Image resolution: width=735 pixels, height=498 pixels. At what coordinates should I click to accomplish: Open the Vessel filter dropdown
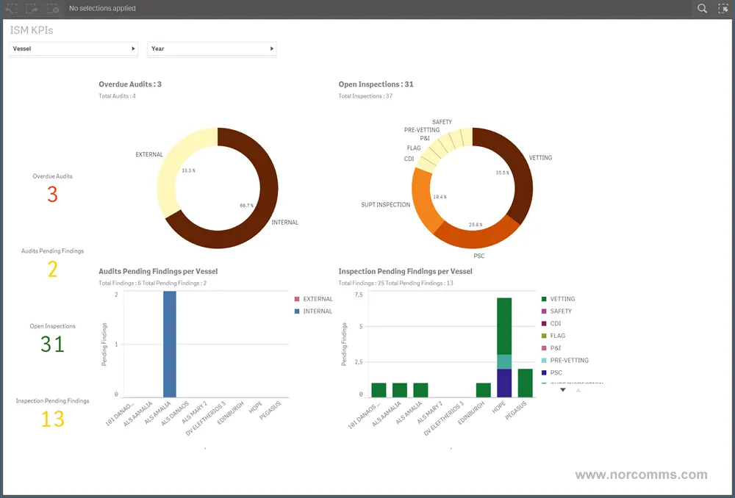coord(73,48)
